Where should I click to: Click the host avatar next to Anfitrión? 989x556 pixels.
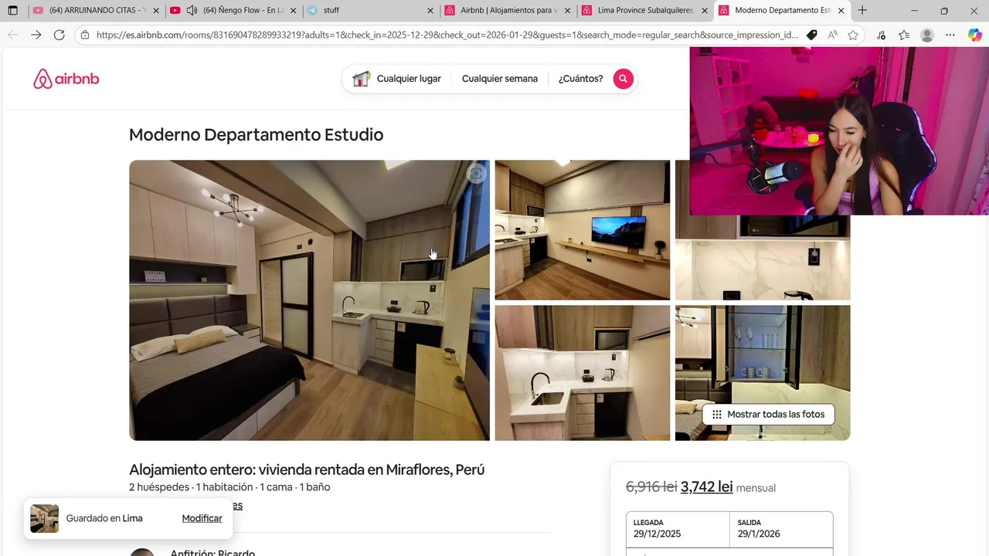click(142, 551)
